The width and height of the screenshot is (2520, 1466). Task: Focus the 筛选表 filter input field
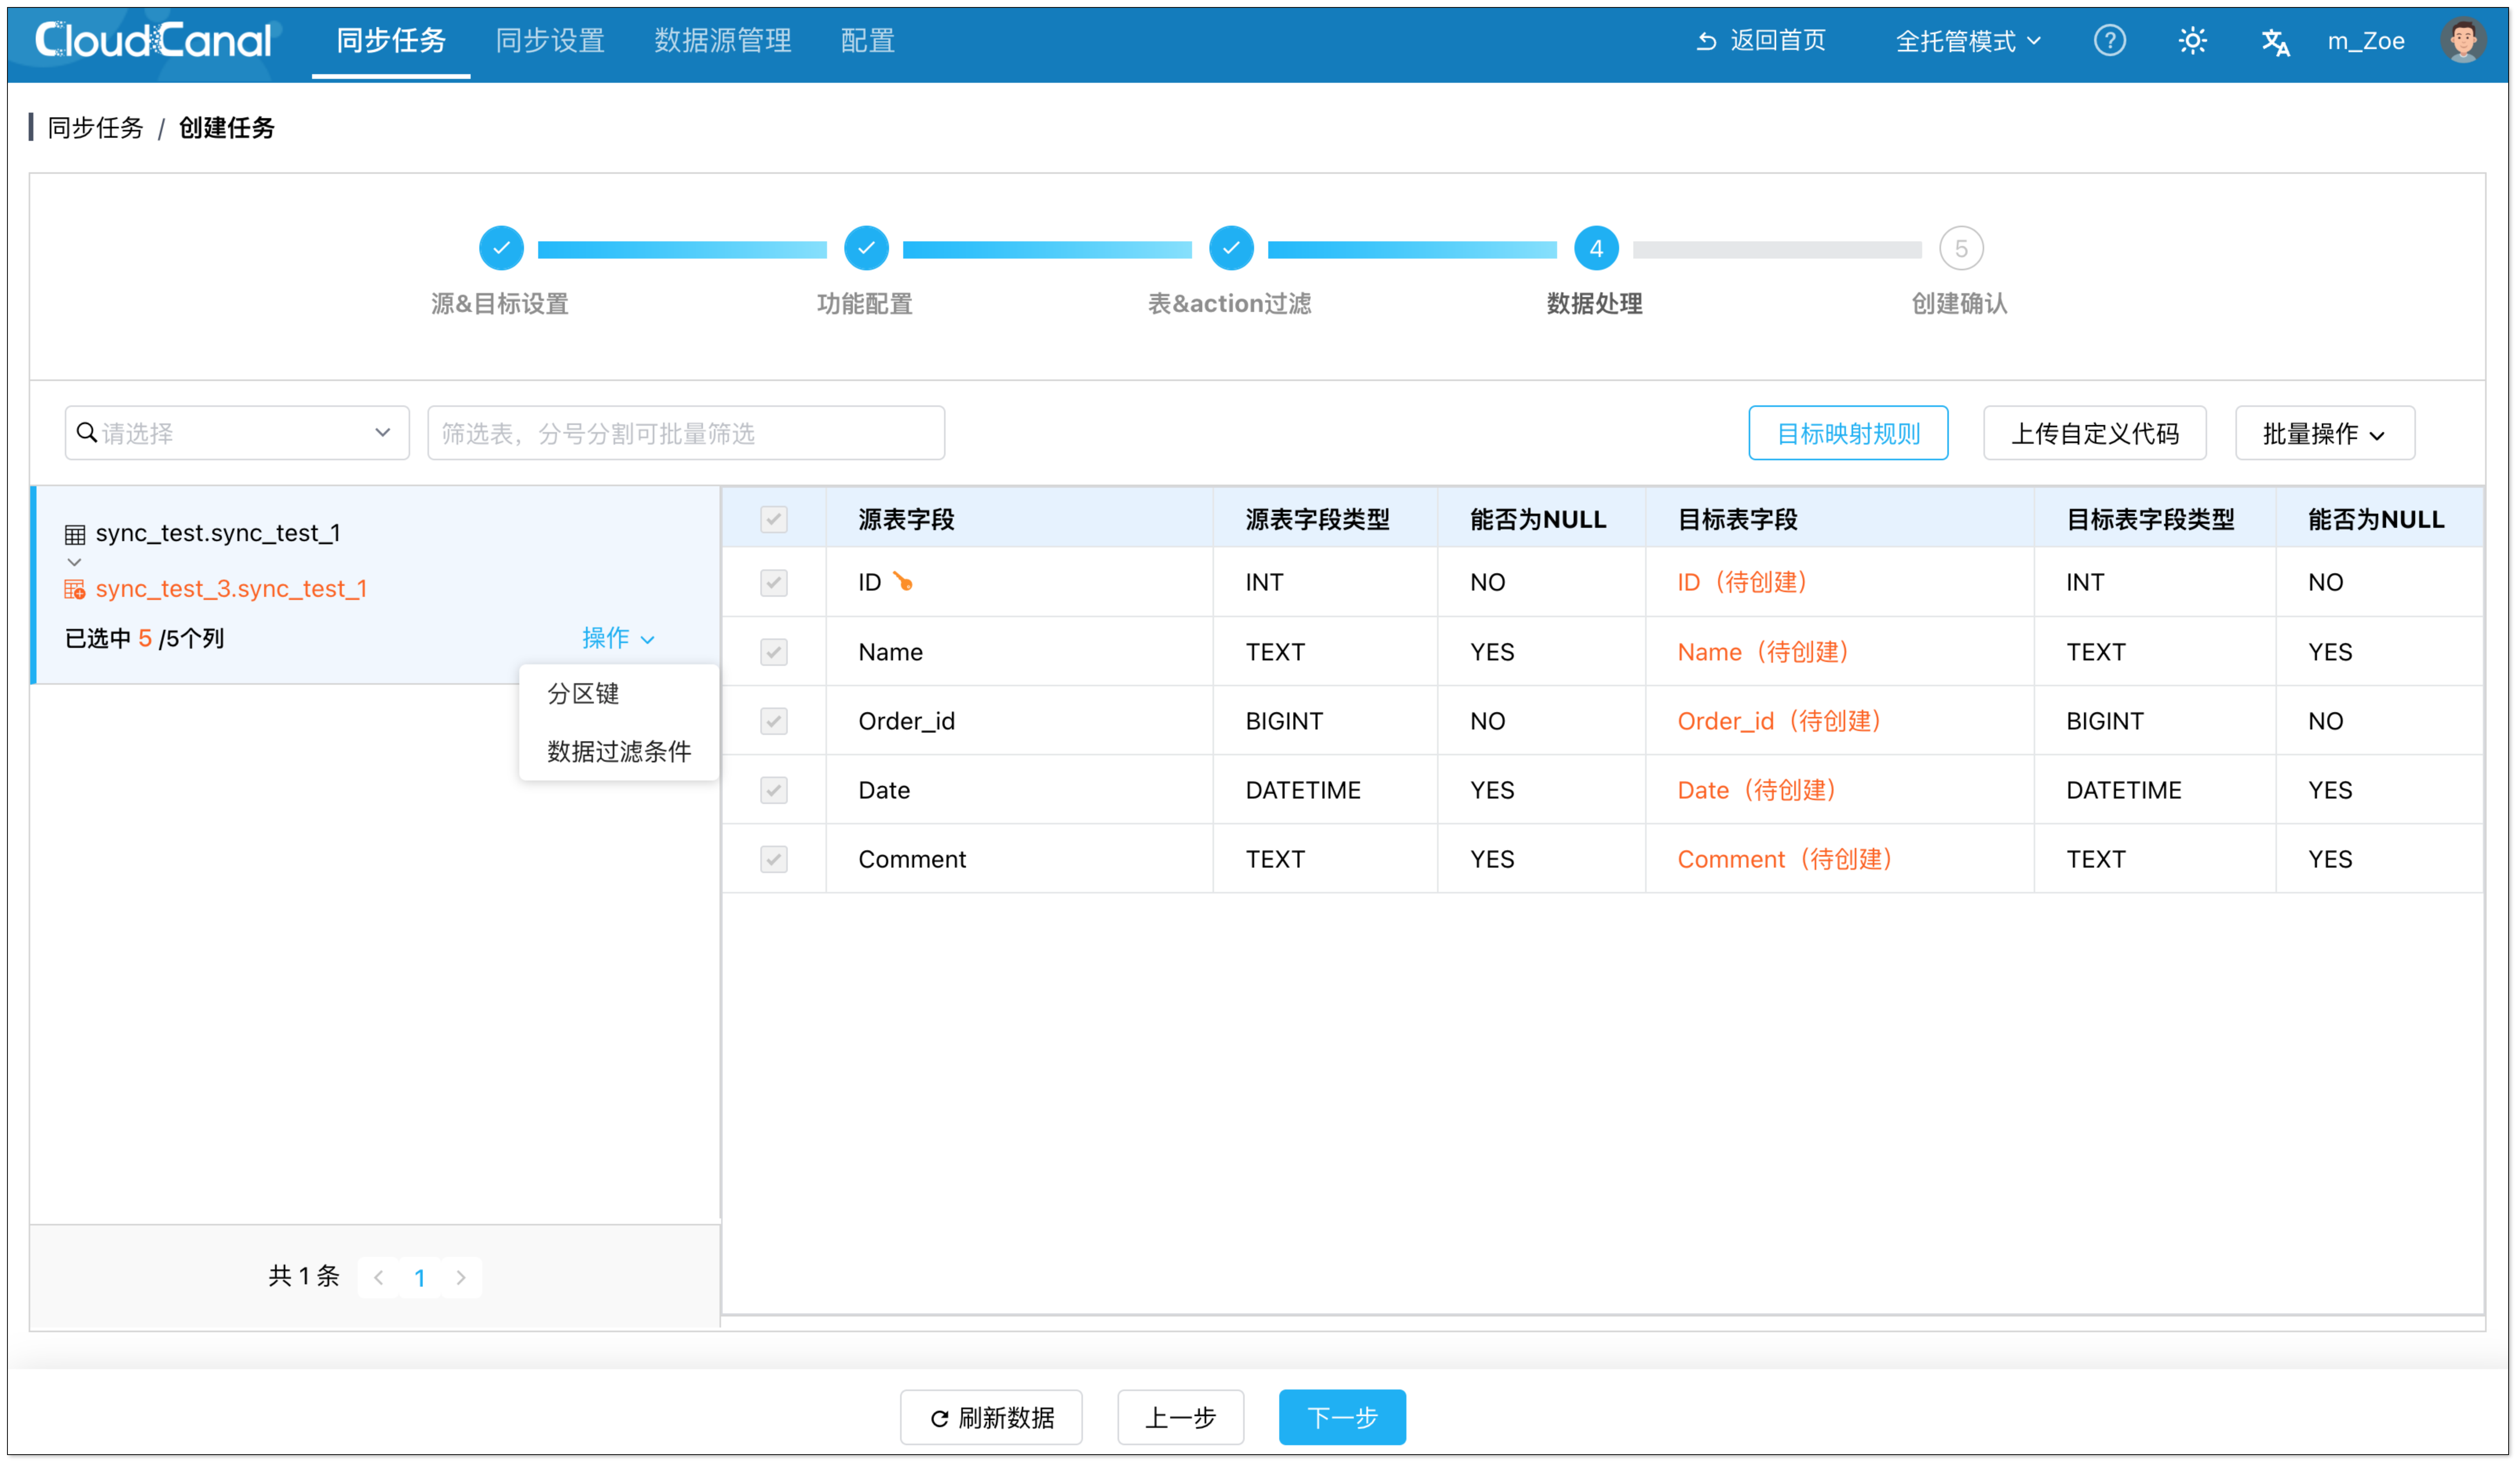click(685, 433)
